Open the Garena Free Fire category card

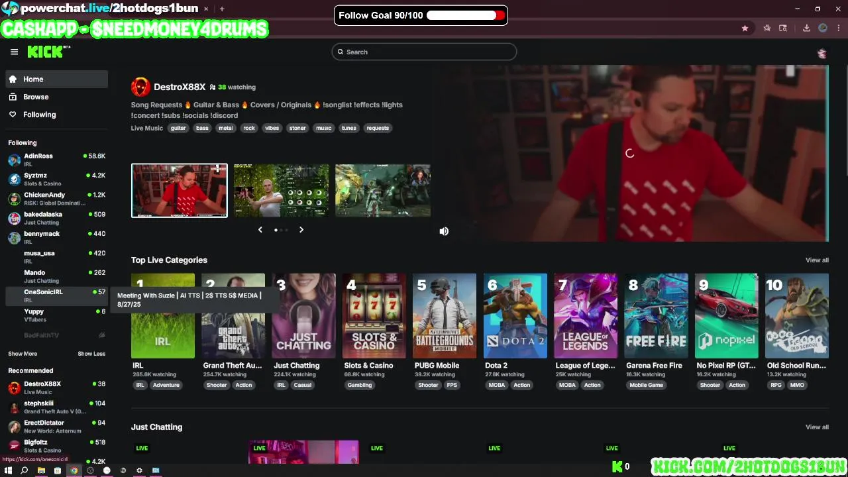coord(657,316)
